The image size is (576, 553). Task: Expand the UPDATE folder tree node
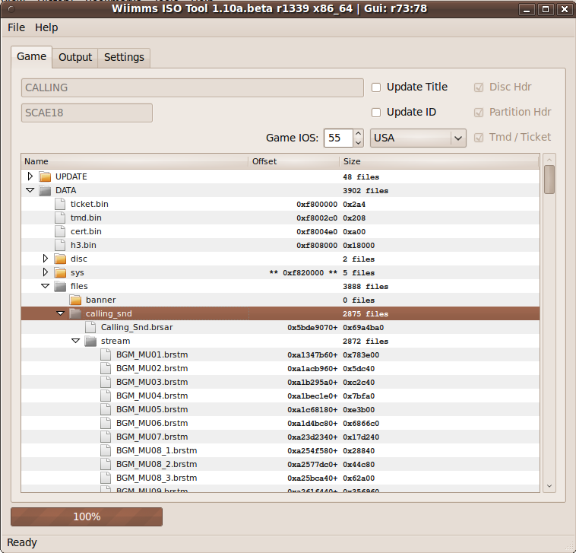[30, 176]
